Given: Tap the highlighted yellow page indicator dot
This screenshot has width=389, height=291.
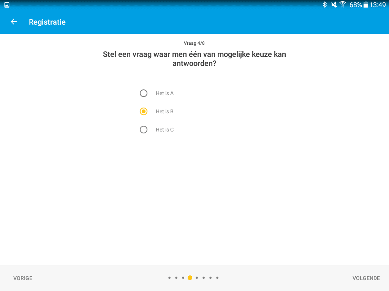Looking at the screenshot, I should (x=190, y=278).
